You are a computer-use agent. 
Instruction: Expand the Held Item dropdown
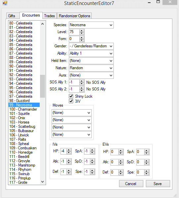pos(91,61)
